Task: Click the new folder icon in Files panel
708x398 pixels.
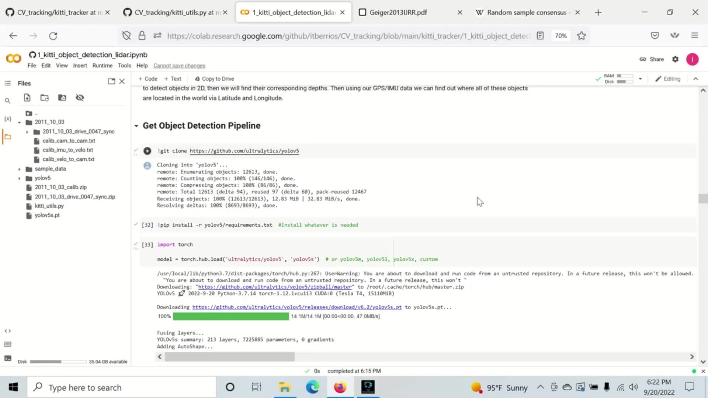Action: (x=44, y=97)
